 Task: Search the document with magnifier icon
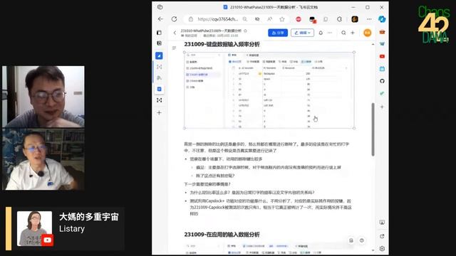(x=343, y=33)
